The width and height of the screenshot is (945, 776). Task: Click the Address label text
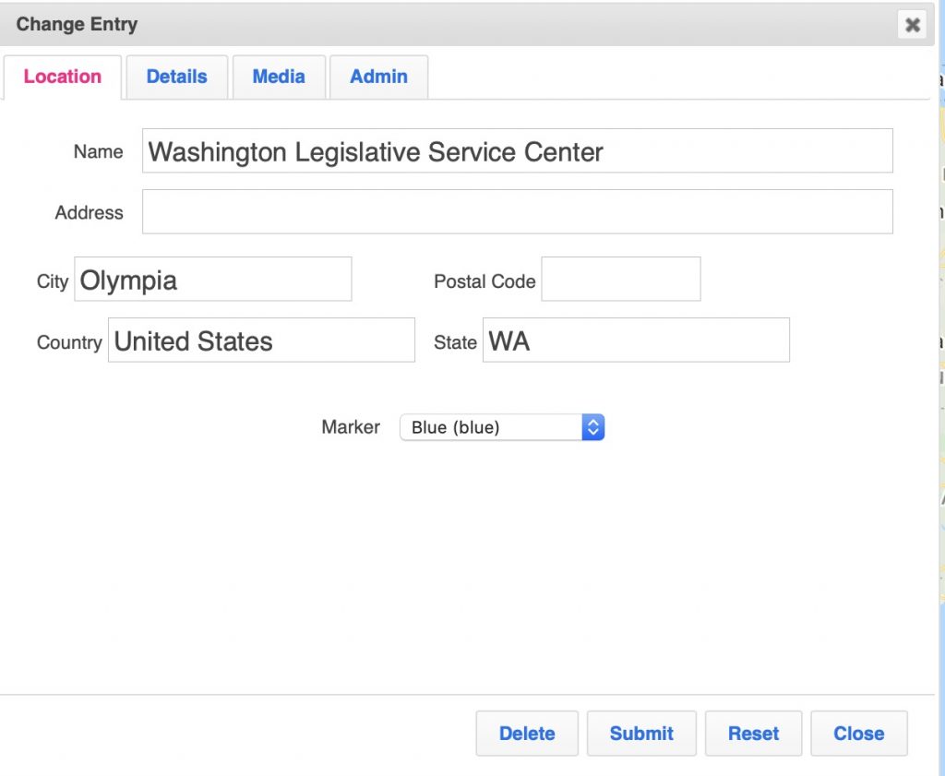89,213
